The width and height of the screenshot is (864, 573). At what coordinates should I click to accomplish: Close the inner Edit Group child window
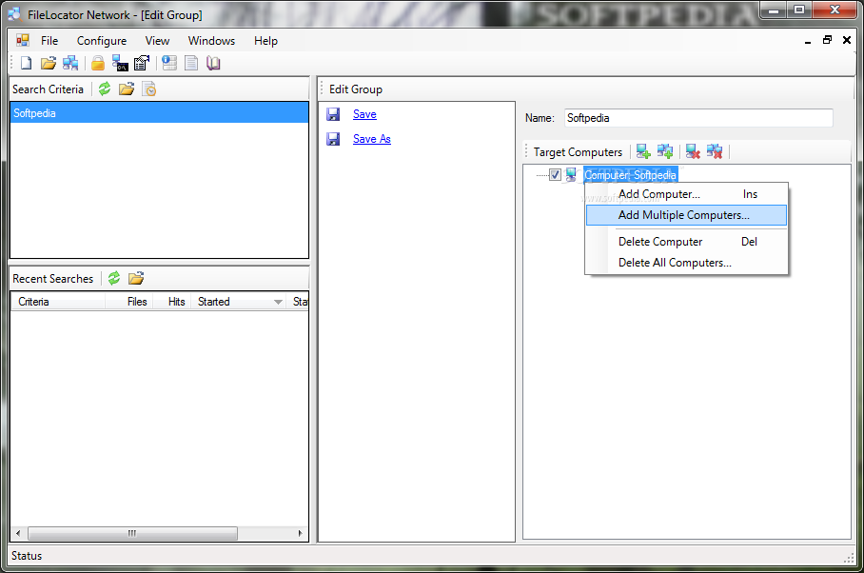(x=847, y=40)
